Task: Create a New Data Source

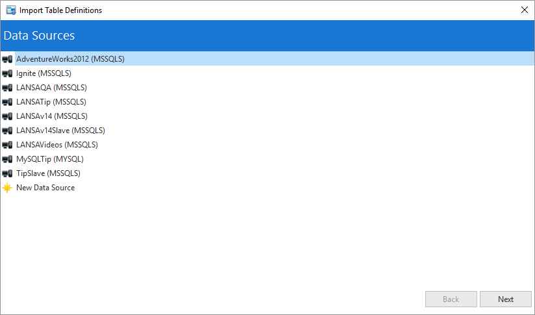Action: tap(45, 188)
